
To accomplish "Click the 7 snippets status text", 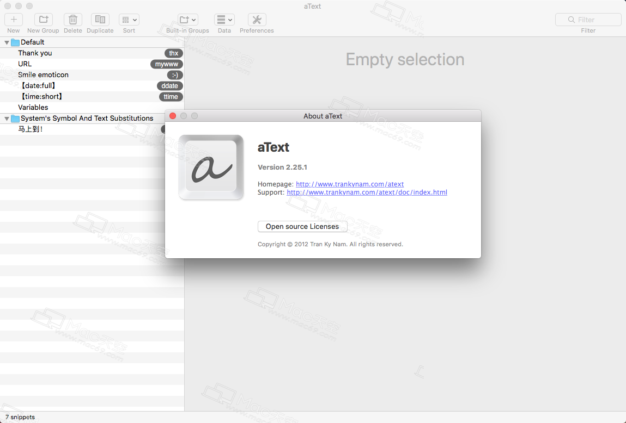I will point(20,417).
